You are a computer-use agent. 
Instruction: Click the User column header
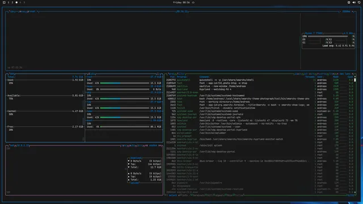320,77
